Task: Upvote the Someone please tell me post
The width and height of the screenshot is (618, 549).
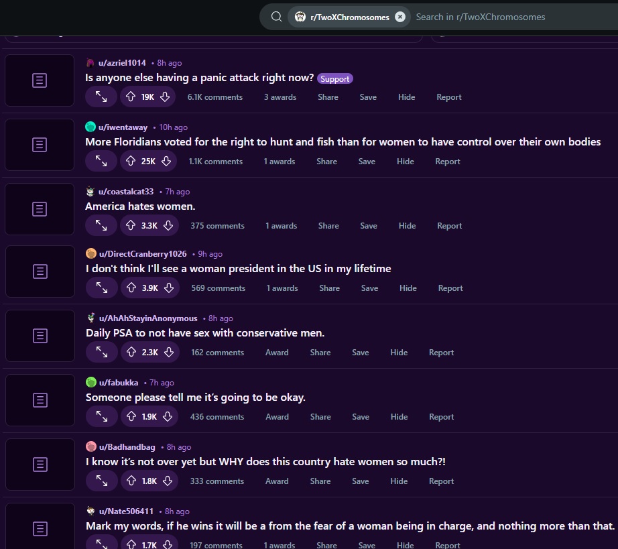Action: (131, 416)
